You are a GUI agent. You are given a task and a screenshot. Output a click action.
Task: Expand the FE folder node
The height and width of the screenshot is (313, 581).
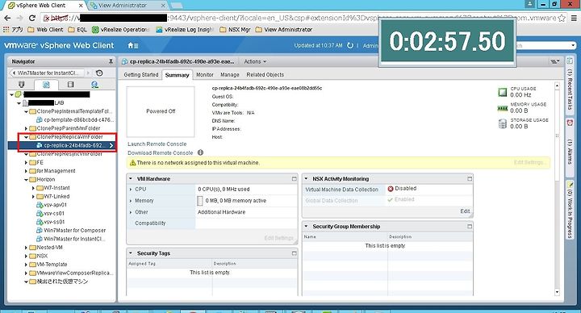pyautogui.click(x=27, y=163)
